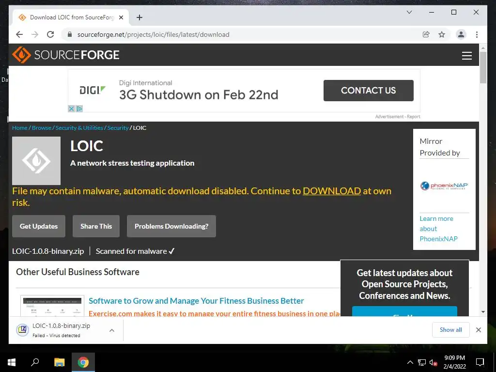
Task: Click the Advertisement - Report link
Action: click(x=398, y=117)
